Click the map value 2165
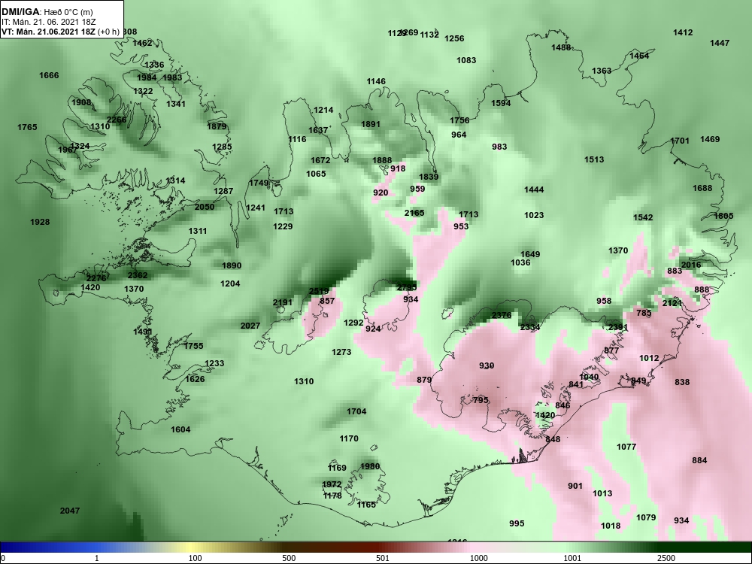This screenshot has height=564, width=752. click(x=414, y=213)
